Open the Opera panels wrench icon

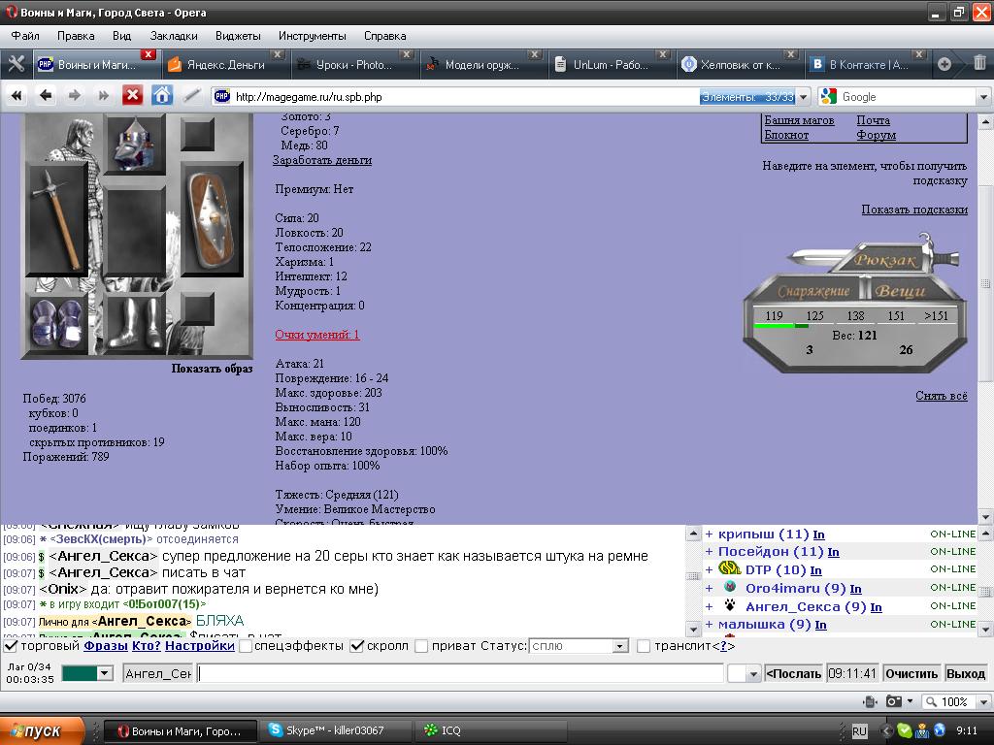click(16, 64)
